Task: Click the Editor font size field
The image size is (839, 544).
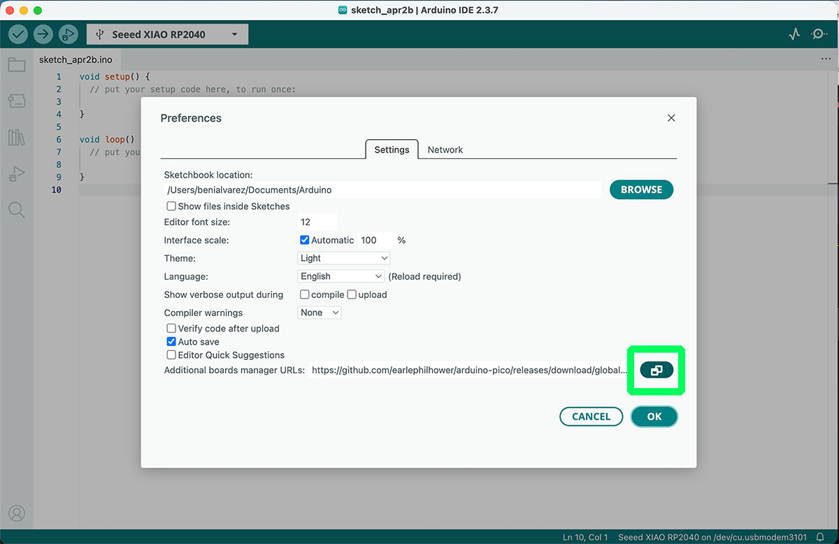Action: [317, 222]
